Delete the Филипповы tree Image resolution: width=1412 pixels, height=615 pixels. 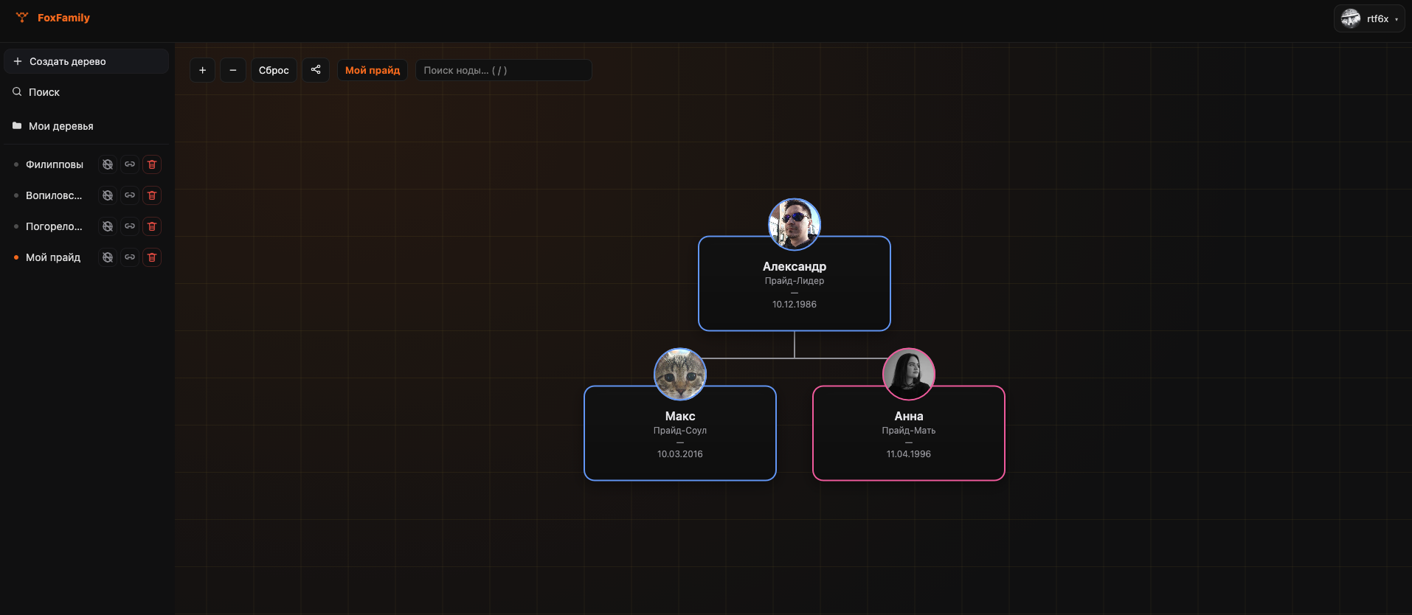click(152, 164)
